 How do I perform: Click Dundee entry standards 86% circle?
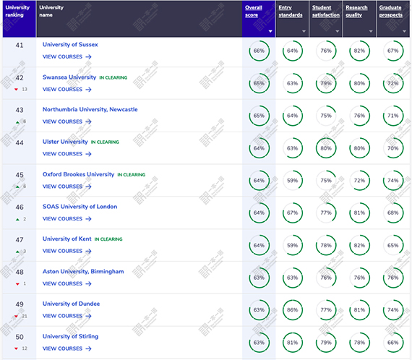pyautogui.click(x=293, y=310)
